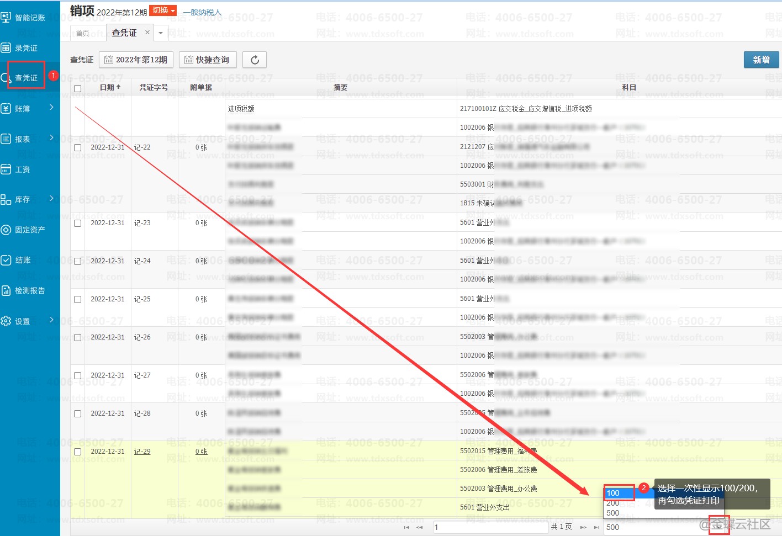Open voucher link 记-29

coord(142,452)
